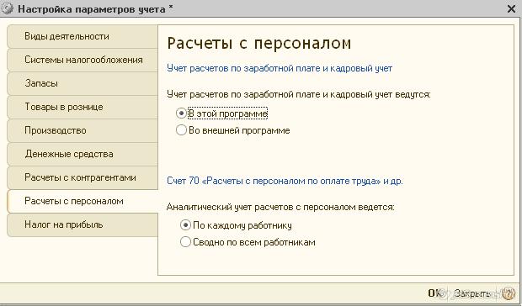Click the Закрыть button
This screenshot has width=522, height=306.
(472, 293)
